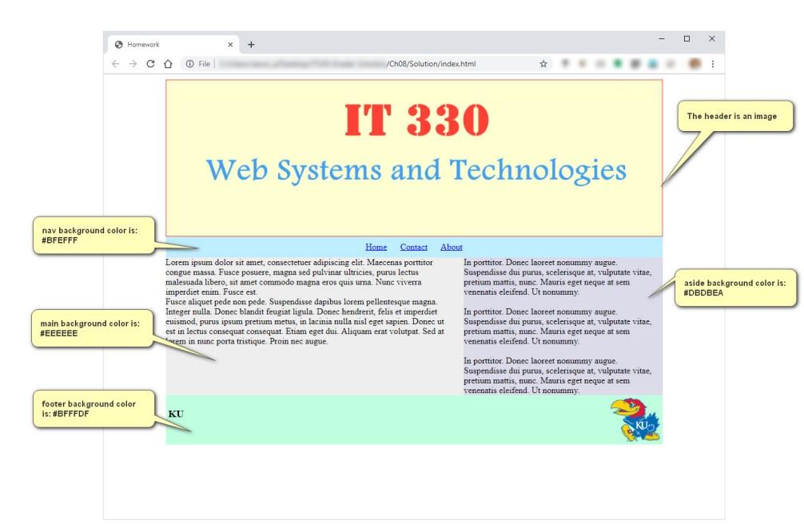Click the teal extension icon in the toolbar
This screenshot has width=804, height=528.
pyautogui.click(x=651, y=64)
